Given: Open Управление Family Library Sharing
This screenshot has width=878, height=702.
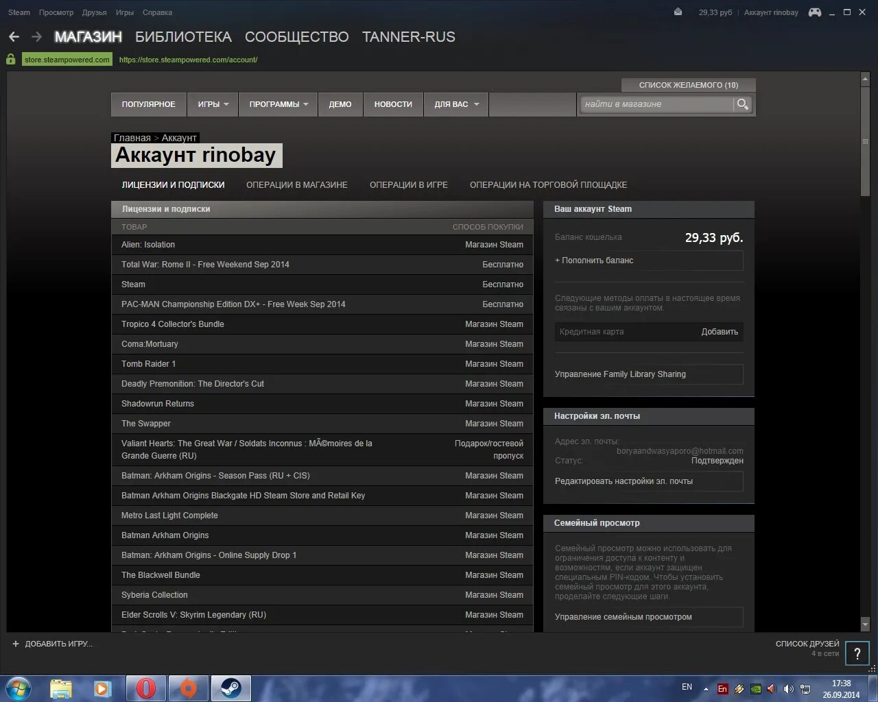Looking at the screenshot, I should (649, 374).
